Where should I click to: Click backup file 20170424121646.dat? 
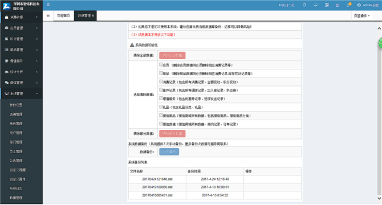(157, 179)
